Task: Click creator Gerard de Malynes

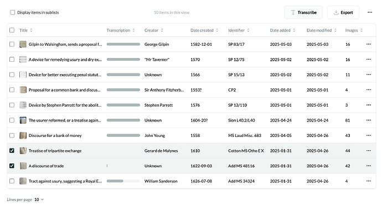Action: point(161,151)
